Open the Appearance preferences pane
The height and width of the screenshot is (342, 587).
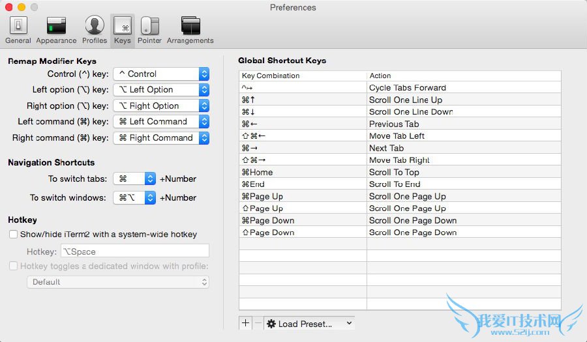pyautogui.click(x=56, y=30)
